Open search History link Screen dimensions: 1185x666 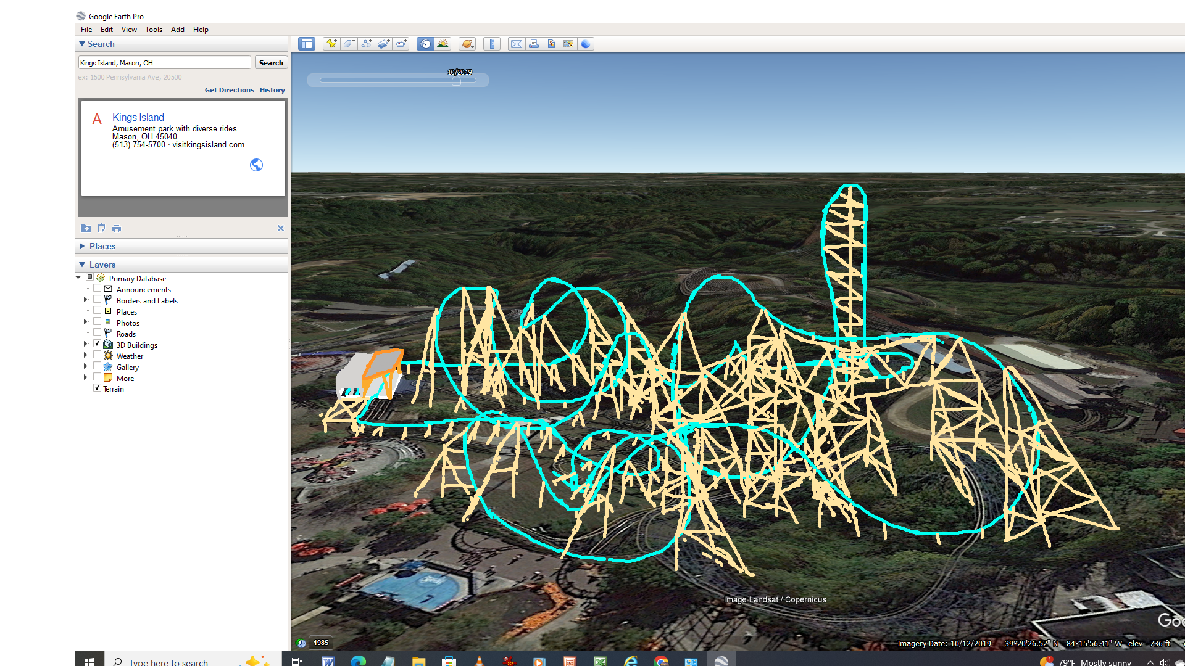click(x=272, y=90)
